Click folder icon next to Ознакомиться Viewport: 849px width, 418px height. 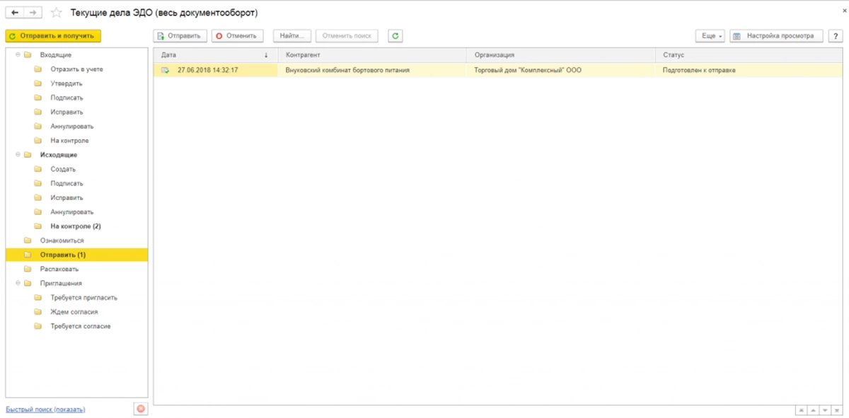28,240
